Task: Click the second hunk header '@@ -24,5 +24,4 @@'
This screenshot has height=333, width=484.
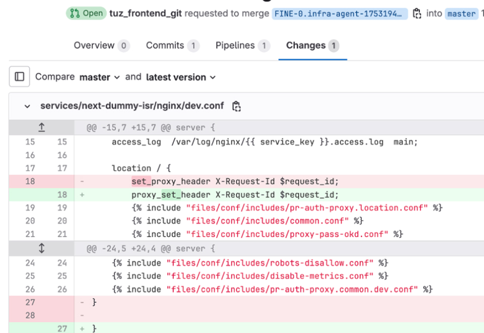Action: pyautogui.click(x=150, y=249)
